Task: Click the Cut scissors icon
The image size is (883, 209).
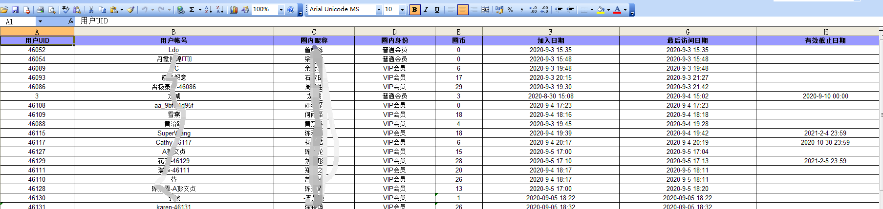Action: tap(91, 10)
